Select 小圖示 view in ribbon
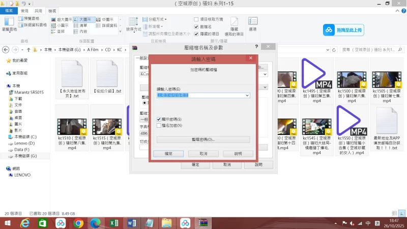The height and width of the screenshot is (229, 407). click(60, 25)
